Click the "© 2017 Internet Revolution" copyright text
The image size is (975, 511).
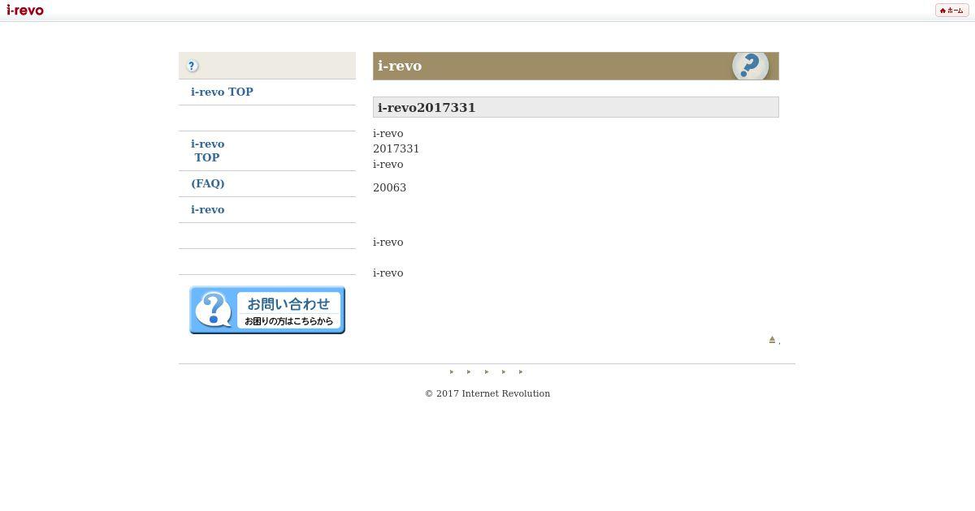487,393
